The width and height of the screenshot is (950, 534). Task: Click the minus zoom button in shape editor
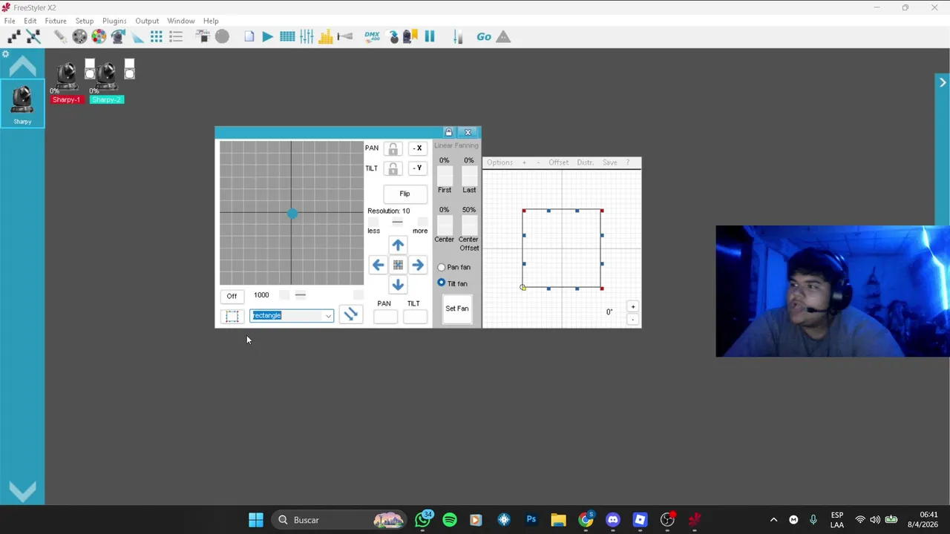click(633, 320)
